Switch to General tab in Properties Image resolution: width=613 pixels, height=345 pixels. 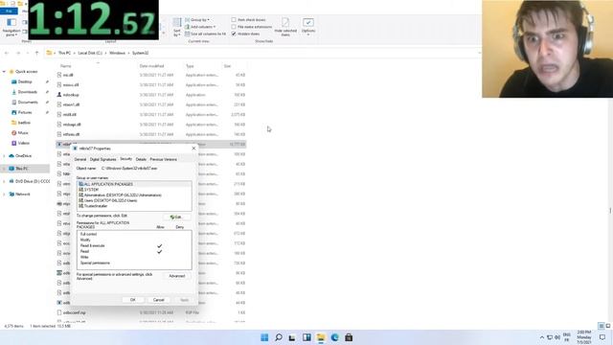click(80, 160)
